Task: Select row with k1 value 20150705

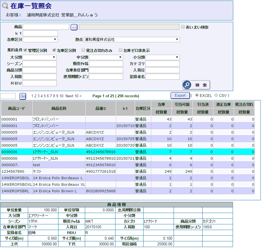Action: tap(128, 139)
